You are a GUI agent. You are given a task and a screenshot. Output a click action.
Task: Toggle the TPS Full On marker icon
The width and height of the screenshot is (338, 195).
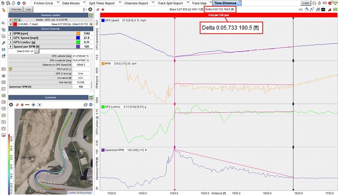pos(10,69)
